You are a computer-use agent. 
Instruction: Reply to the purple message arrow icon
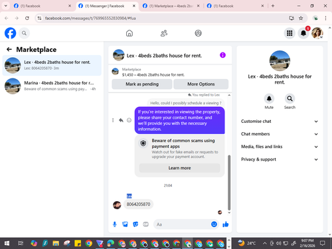tap(121, 120)
